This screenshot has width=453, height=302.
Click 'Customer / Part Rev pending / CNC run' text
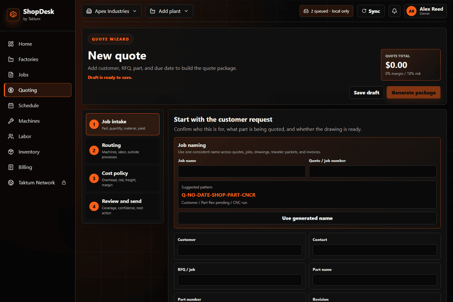click(x=214, y=203)
